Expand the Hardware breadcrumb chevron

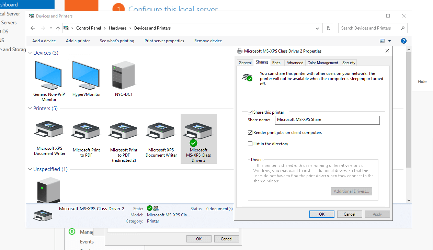pyautogui.click(x=130, y=28)
